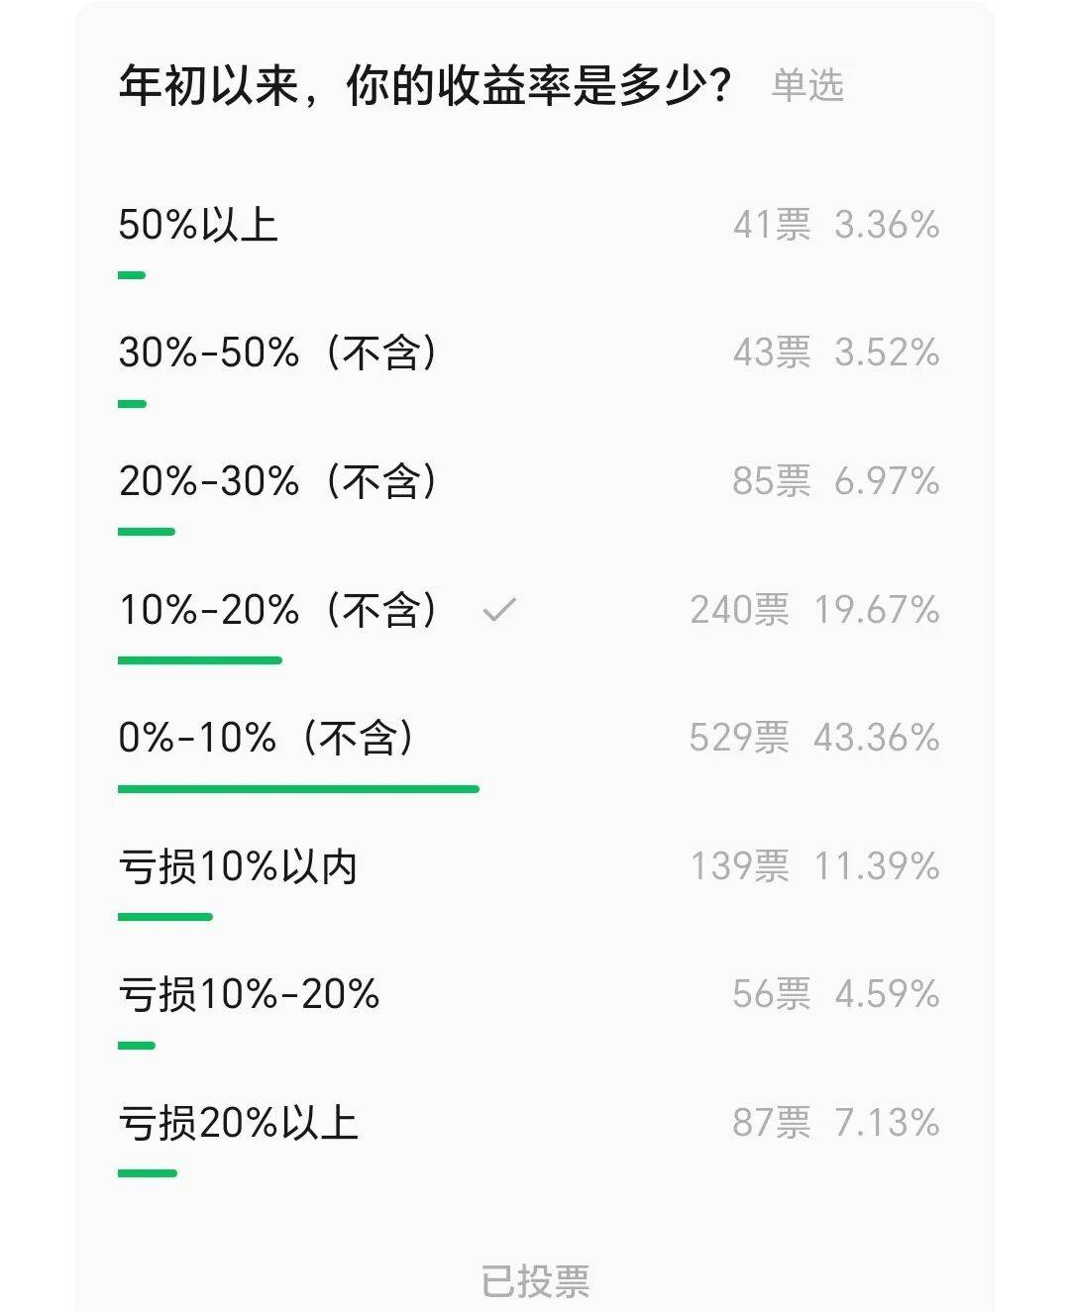Click the 已投票 button
The width and height of the screenshot is (1070, 1311).
coord(535,1281)
